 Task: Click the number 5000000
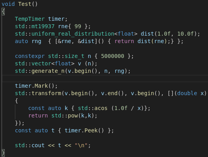tap(112, 56)
